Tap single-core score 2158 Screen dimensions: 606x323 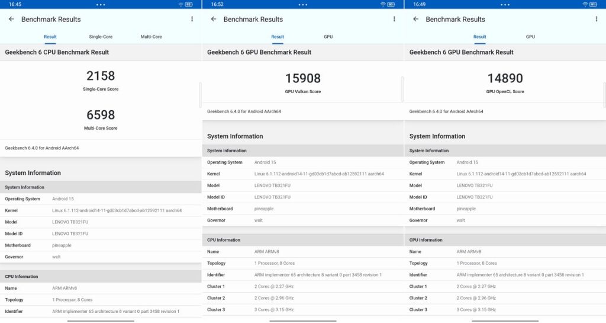[x=101, y=76]
